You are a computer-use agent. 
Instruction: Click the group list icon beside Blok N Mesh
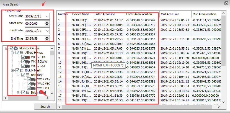point(22,70)
